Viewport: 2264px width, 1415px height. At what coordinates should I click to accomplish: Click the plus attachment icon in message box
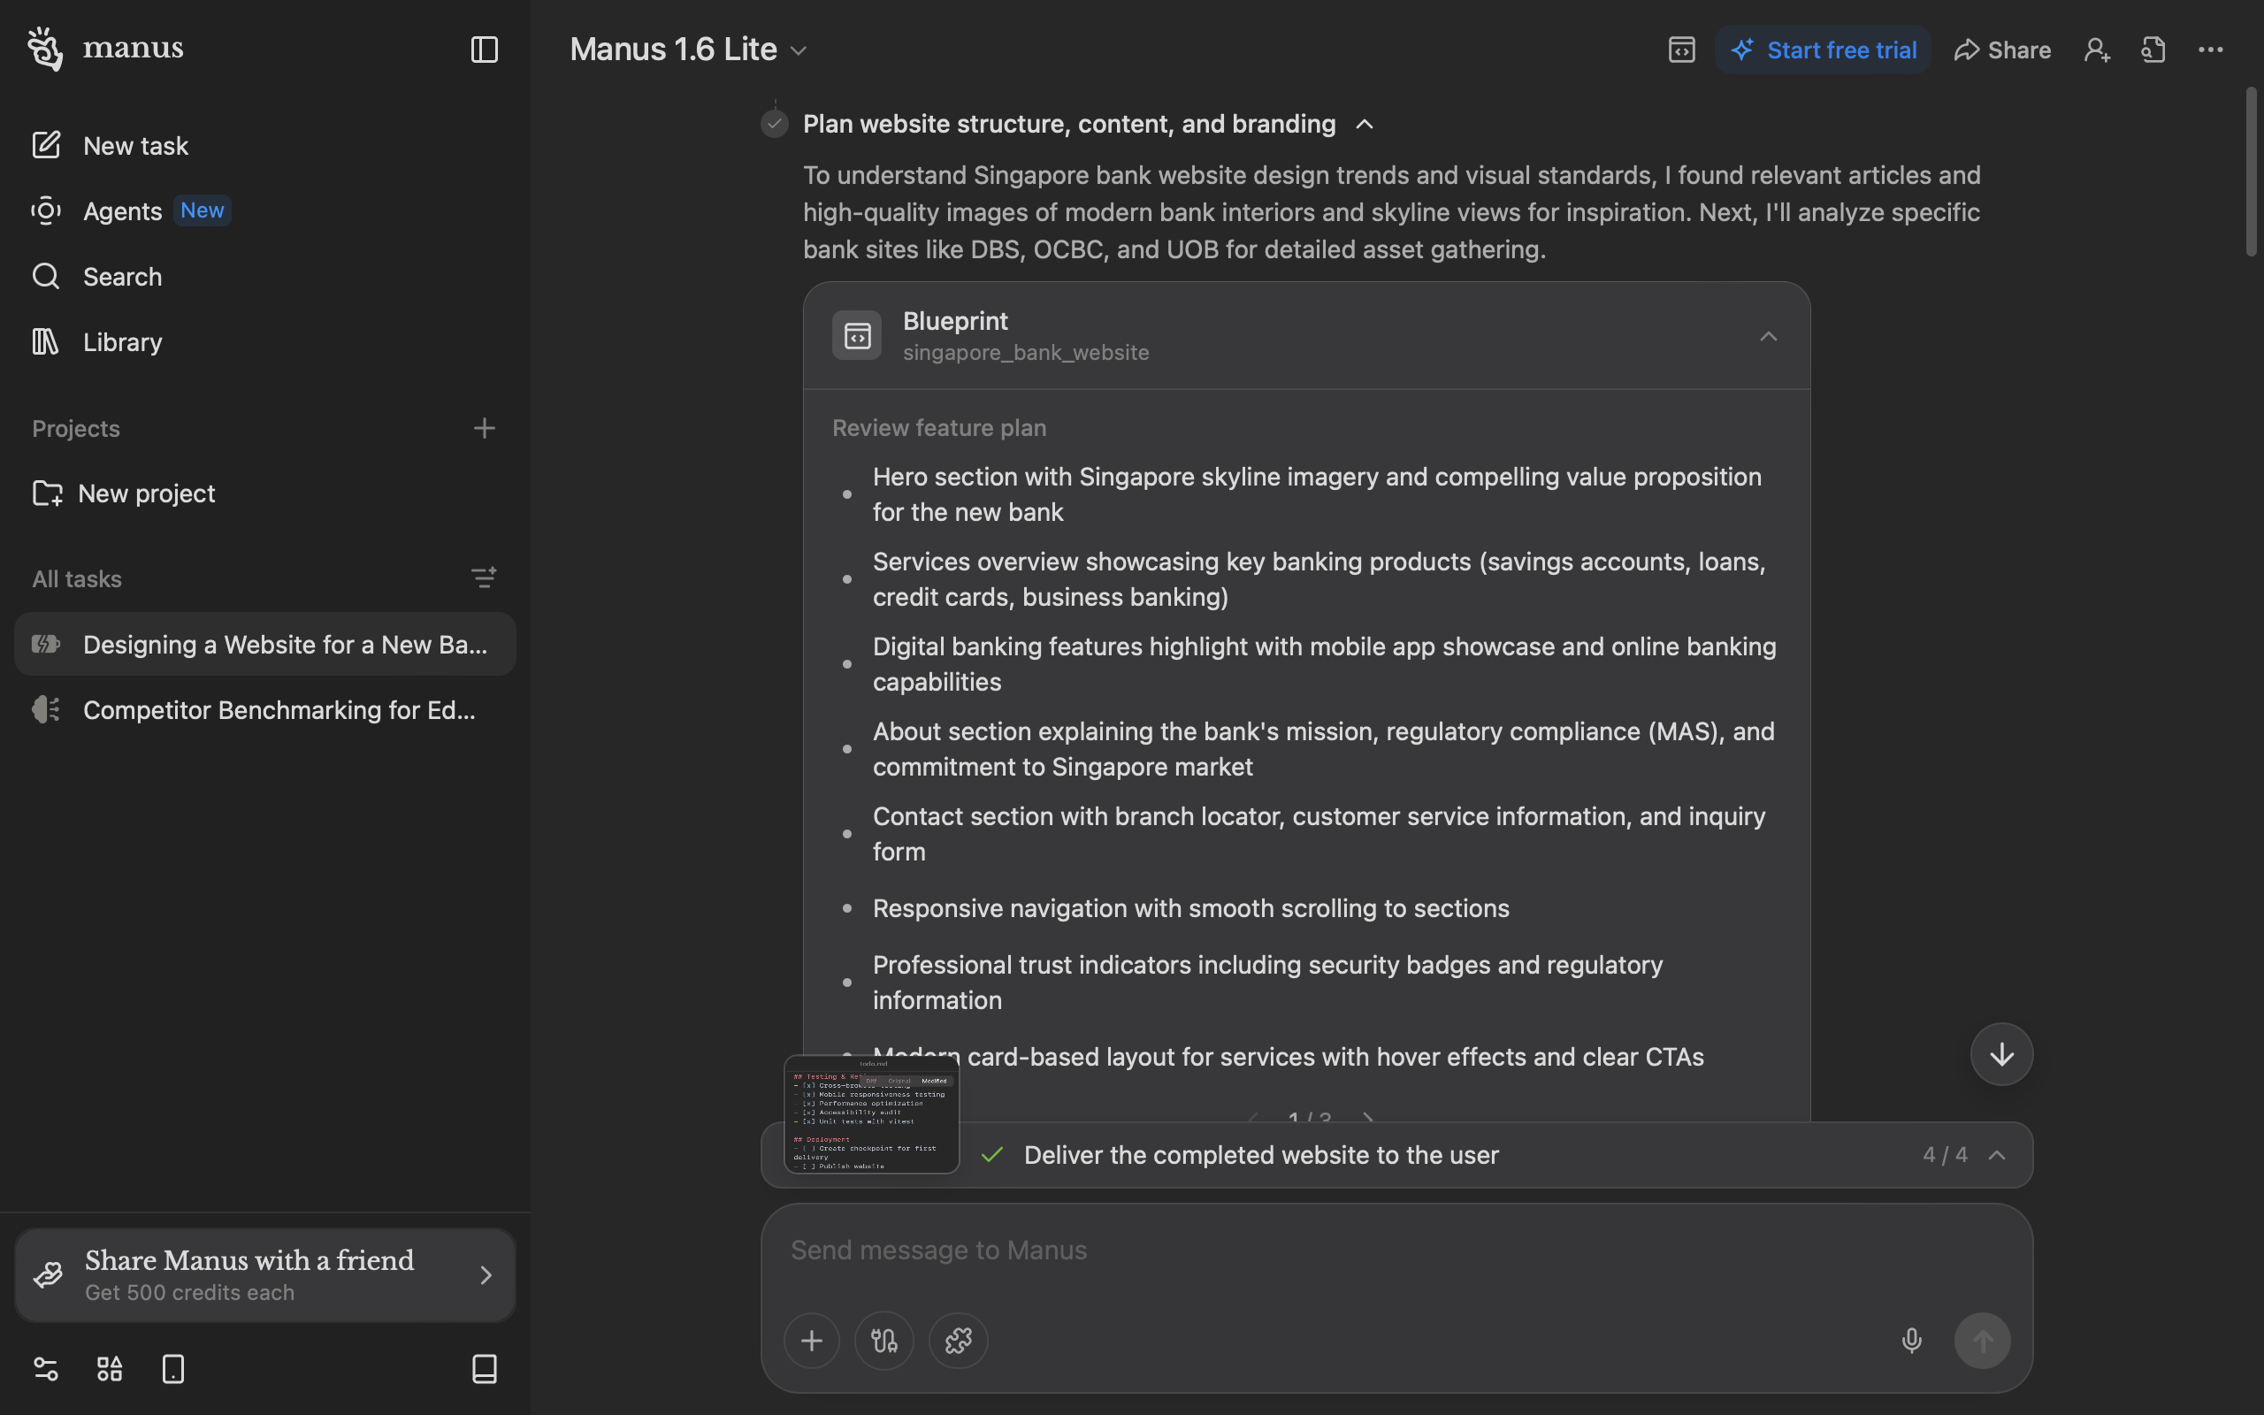pos(811,1340)
